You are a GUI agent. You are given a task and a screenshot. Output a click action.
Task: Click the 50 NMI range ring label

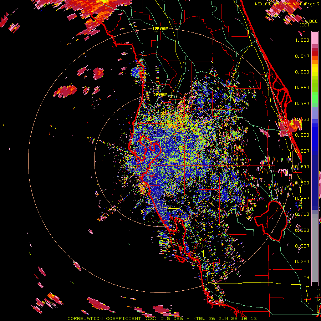click(x=160, y=95)
